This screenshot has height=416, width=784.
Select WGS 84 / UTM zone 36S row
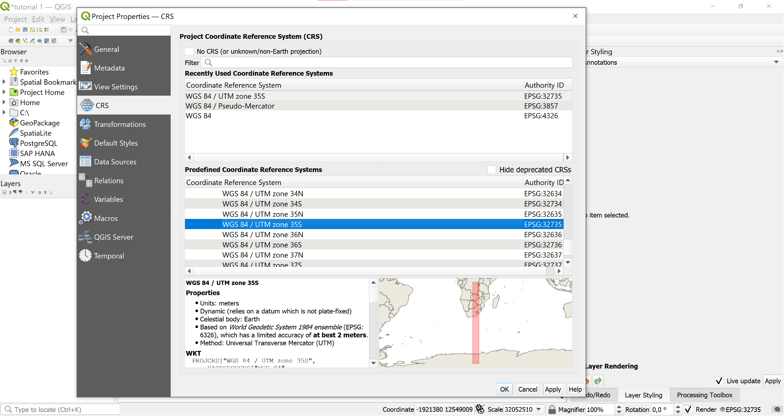coord(374,245)
